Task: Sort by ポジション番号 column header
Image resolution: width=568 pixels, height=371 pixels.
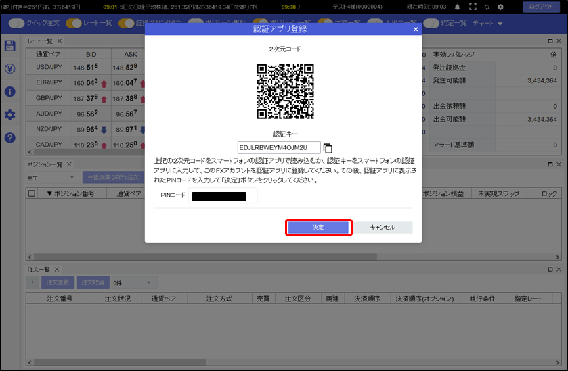Action: [x=70, y=193]
